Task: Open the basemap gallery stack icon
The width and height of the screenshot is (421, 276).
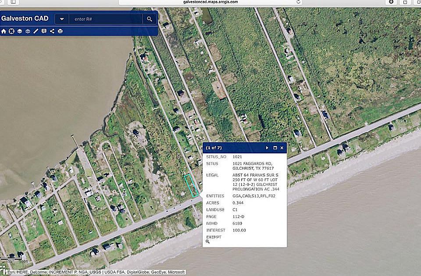Action: tap(28, 31)
